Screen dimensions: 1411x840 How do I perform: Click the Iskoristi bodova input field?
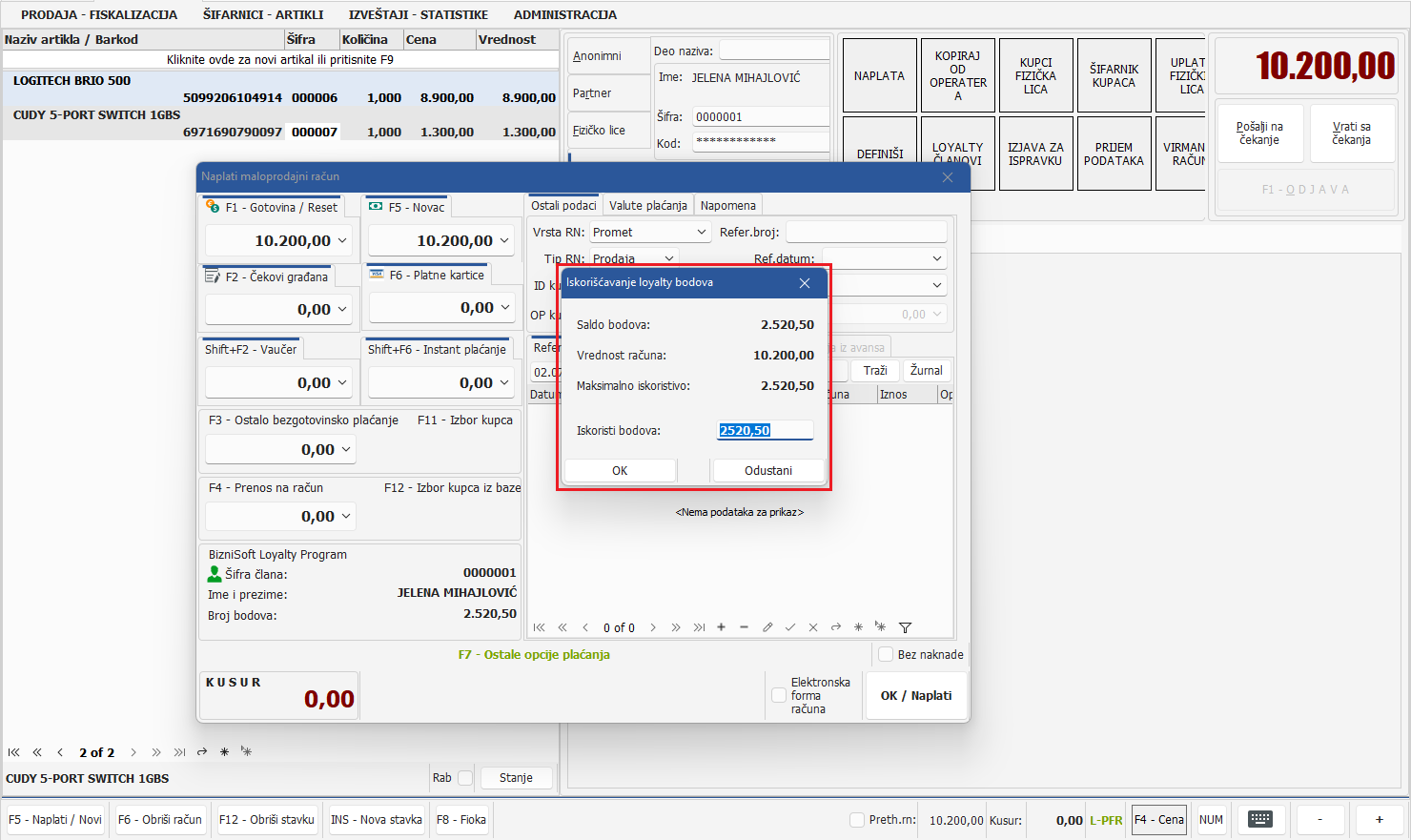(766, 430)
